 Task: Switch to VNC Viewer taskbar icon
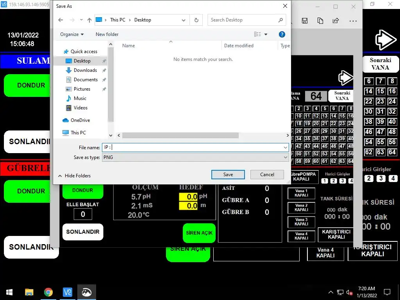(67, 292)
